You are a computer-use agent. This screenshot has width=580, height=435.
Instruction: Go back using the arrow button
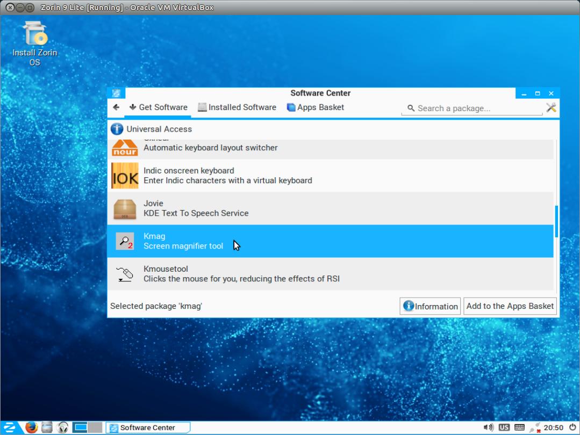[x=116, y=107]
